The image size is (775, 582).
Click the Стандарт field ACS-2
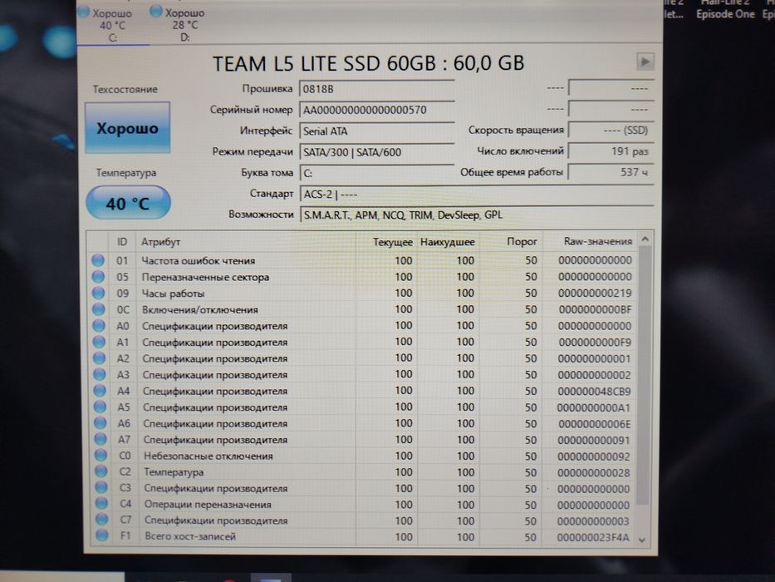[x=477, y=194]
